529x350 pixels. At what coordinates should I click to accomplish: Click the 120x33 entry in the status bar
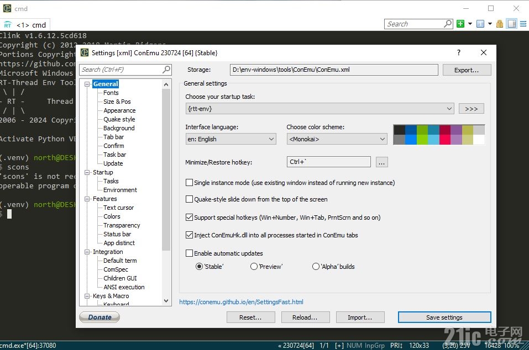pos(419,345)
